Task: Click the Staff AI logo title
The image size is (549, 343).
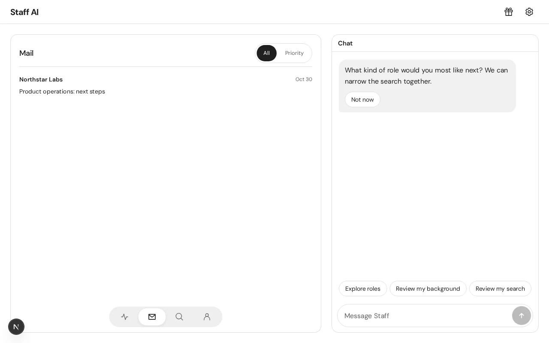Action: 24,12
